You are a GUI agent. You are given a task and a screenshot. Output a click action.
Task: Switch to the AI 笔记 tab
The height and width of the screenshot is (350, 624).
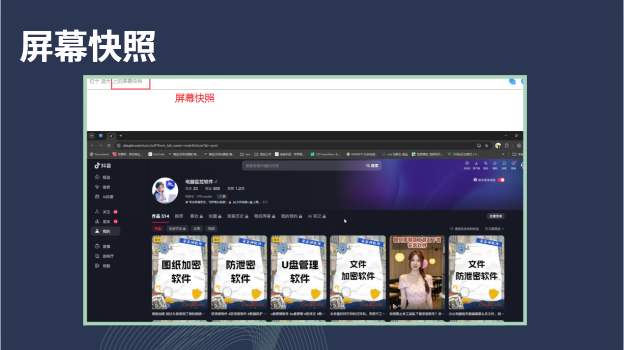(x=316, y=216)
